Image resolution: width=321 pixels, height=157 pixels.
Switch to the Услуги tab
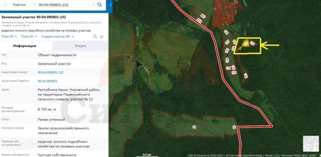coord(81,46)
